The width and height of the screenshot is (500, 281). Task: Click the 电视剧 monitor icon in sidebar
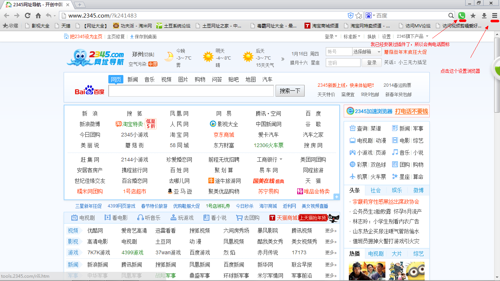pos(352,140)
